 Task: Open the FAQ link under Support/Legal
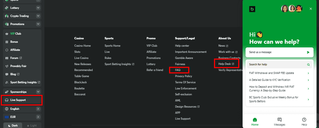pos(178,70)
